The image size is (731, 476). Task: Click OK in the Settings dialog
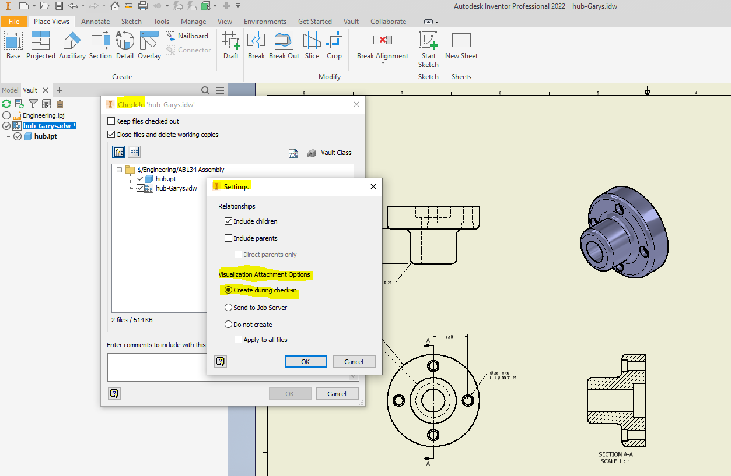click(305, 362)
